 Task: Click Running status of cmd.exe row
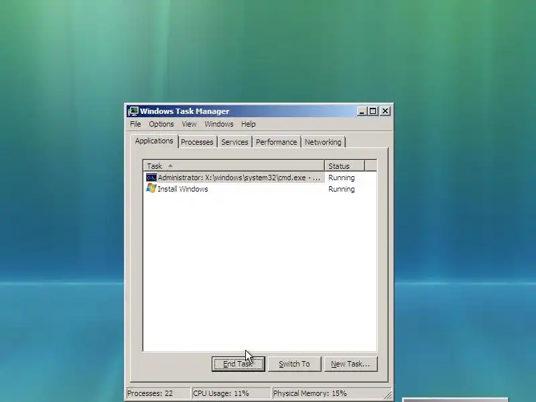click(342, 178)
